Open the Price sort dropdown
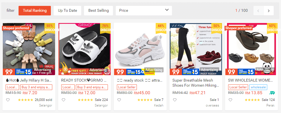The width and height of the screenshot is (281, 113). (x=144, y=11)
